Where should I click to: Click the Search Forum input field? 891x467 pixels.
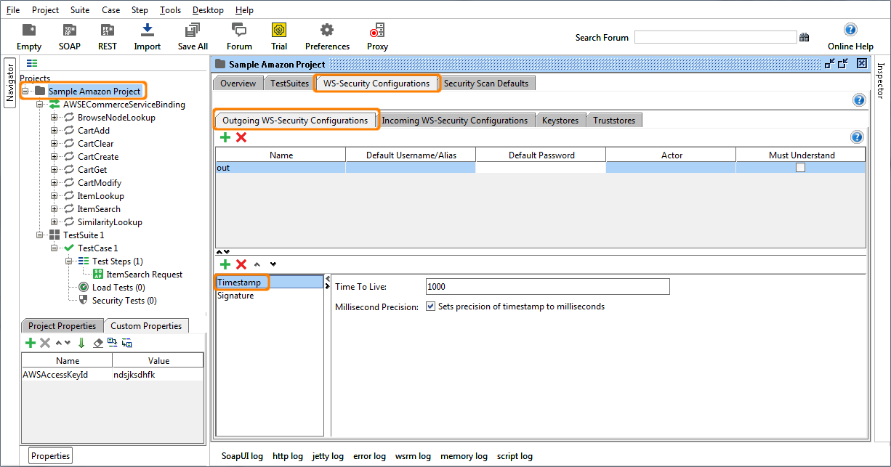click(716, 37)
